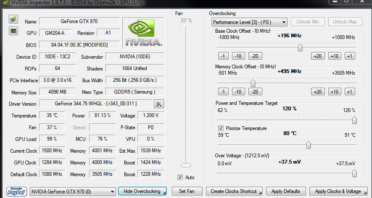Click the disabled Unlock Max button
Viewport: 372px width, 198px height.
(x=345, y=22)
